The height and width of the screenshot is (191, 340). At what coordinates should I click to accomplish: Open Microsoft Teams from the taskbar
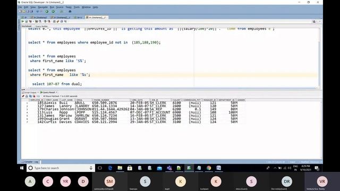[169, 168]
